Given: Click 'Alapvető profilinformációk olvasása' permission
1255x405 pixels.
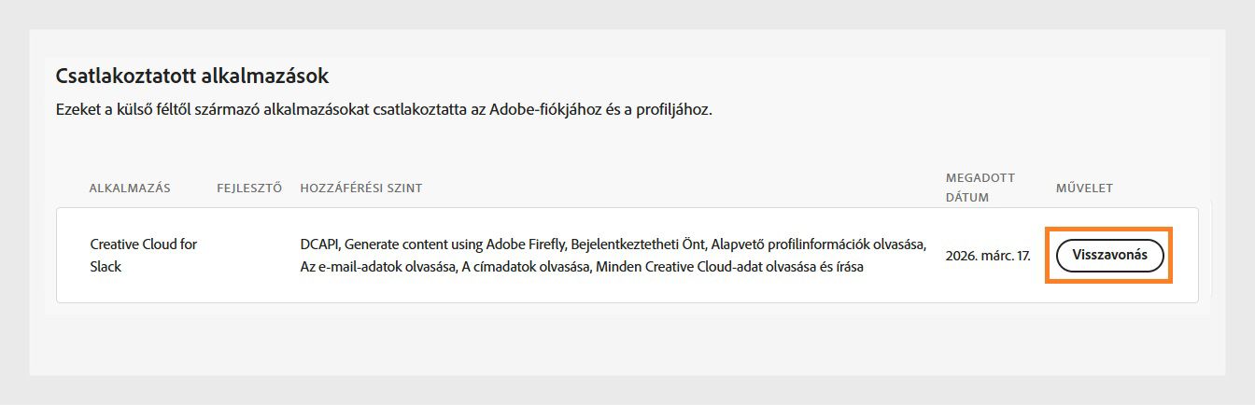Looking at the screenshot, I should (x=818, y=244).
